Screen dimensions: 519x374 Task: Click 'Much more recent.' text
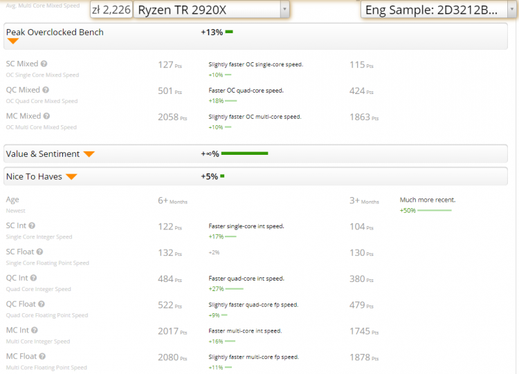(428, 200)
